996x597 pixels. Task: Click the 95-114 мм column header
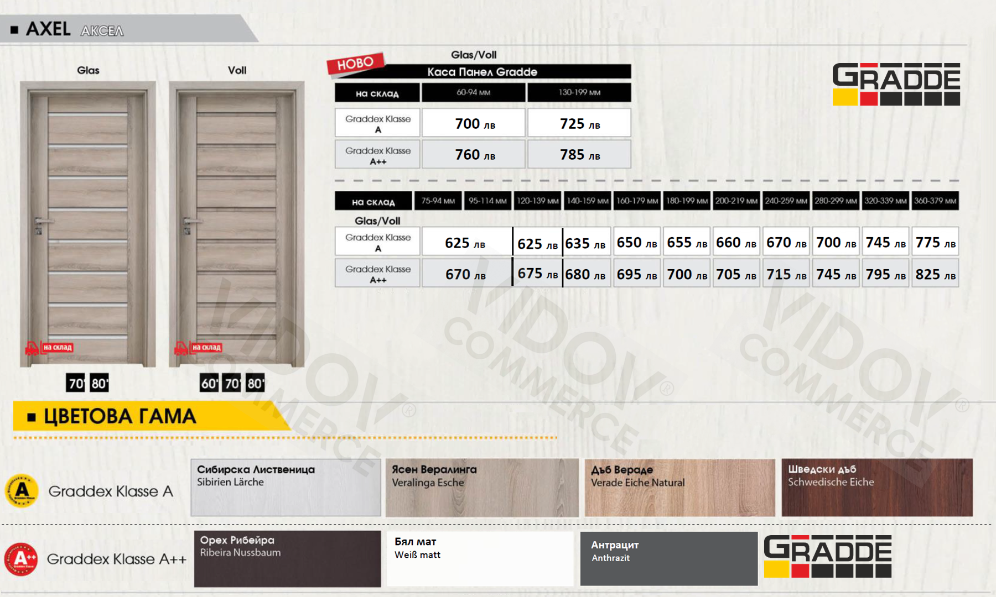(x=487, y=201)
